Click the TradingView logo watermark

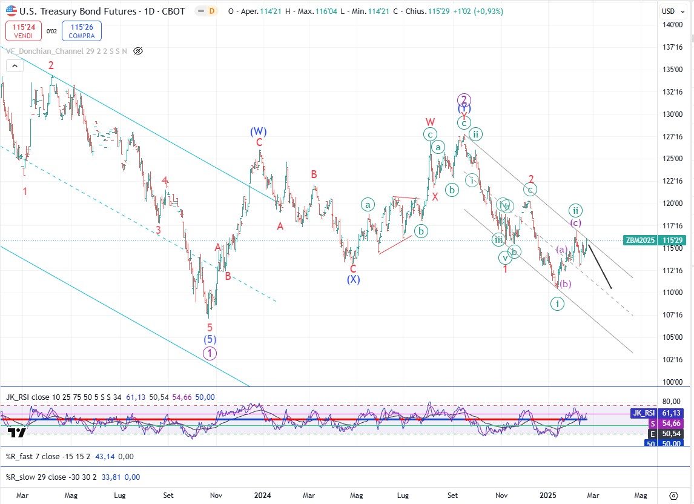coord(17,433)
